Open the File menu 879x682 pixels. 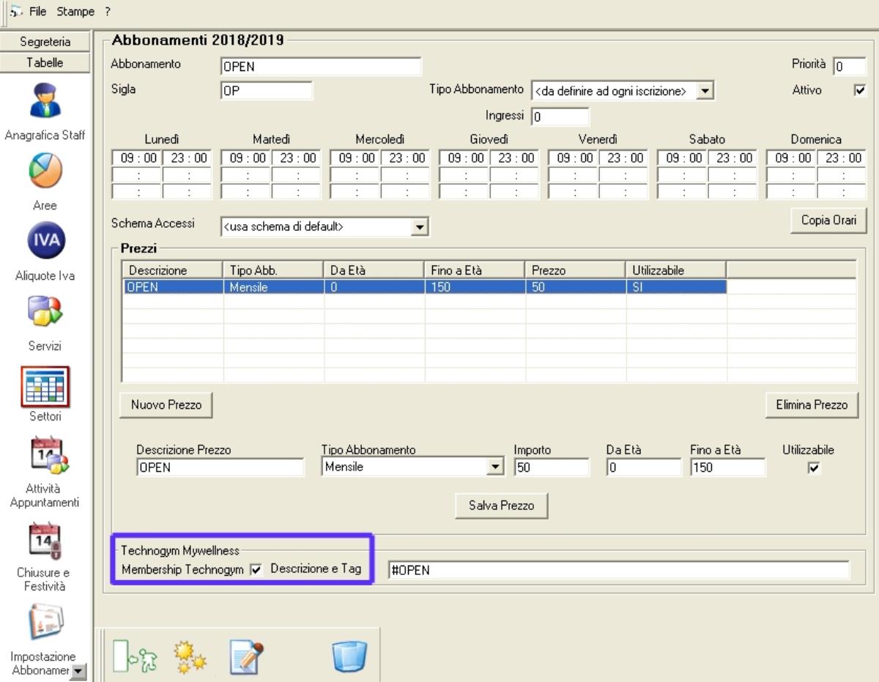(x=36, y=12)
